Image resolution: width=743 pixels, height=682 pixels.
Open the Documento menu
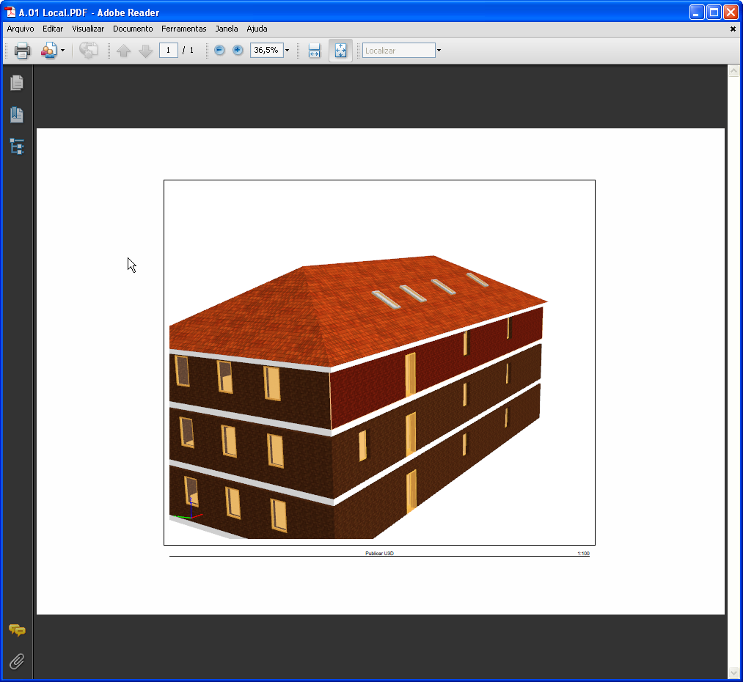click(133, 29)
